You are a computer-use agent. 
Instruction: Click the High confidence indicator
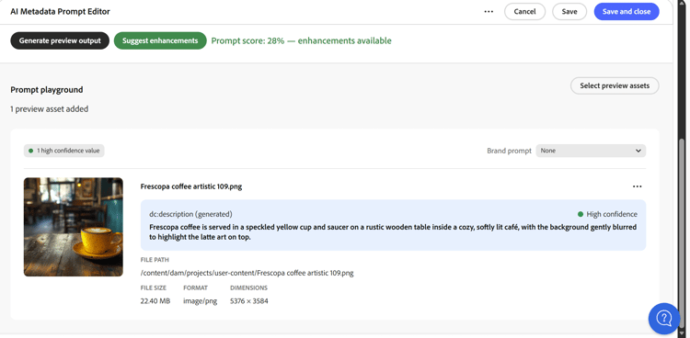[x=607, y=214]
